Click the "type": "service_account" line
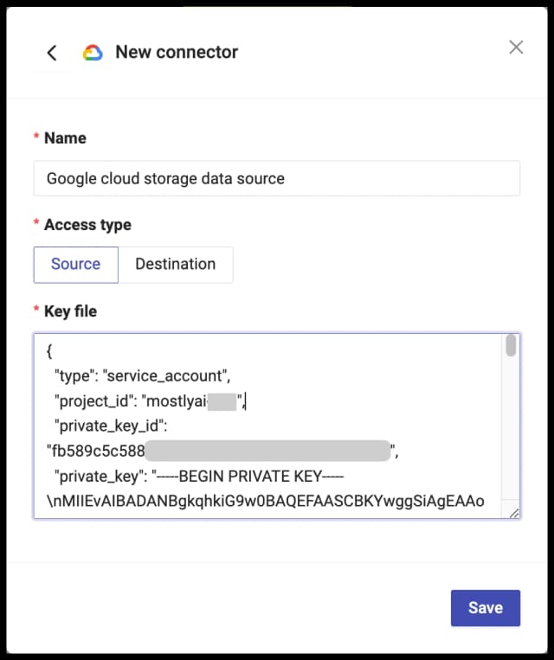 [x=143, y=375]
